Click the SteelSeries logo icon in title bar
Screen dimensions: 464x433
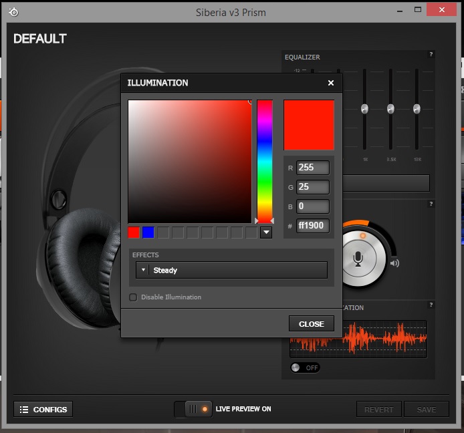13,12
